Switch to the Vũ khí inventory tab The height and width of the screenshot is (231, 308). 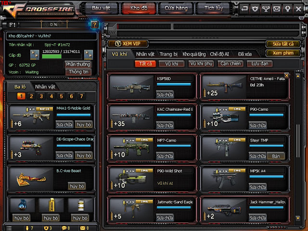[x=119, y=54]
